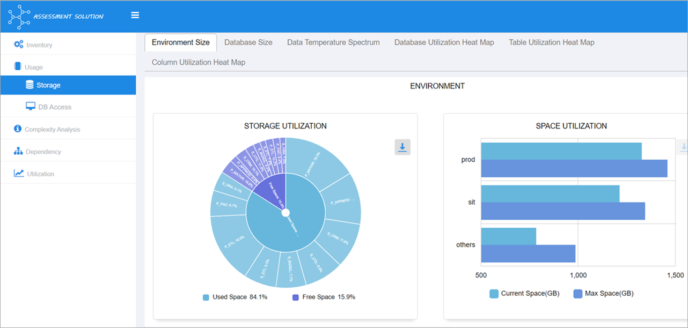The width and height of the screenshot is (688, 328).
Task: Open the Usage section
Action: 68,66
